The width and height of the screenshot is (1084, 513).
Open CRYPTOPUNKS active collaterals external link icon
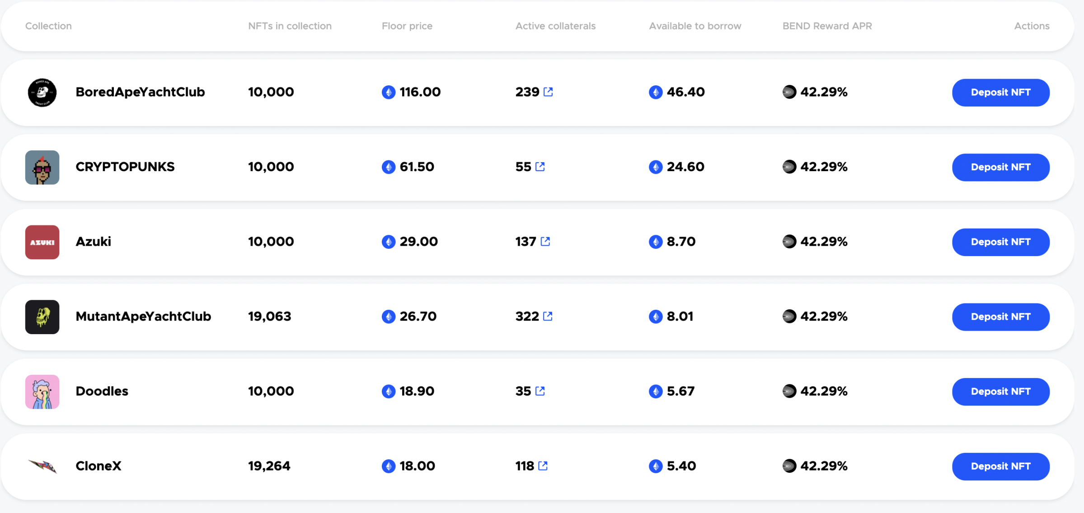pos(540,167)
